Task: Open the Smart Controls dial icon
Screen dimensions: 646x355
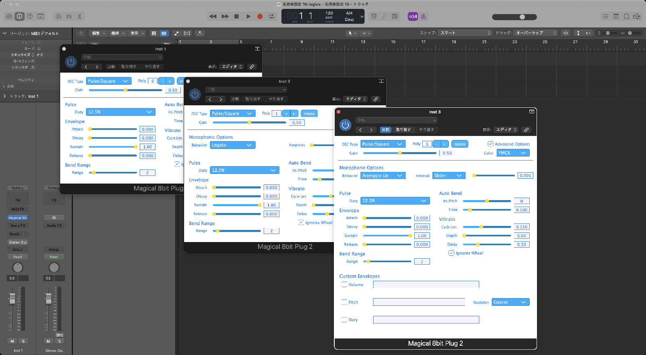Action: 59,17
